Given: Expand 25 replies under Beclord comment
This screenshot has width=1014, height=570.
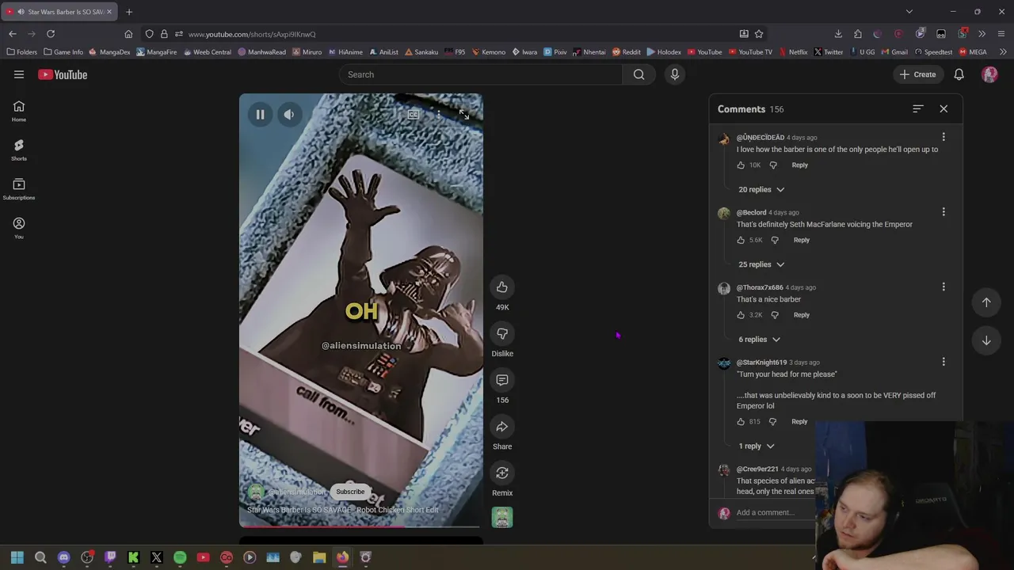Looking at the screenshot, I should (761, 264).
